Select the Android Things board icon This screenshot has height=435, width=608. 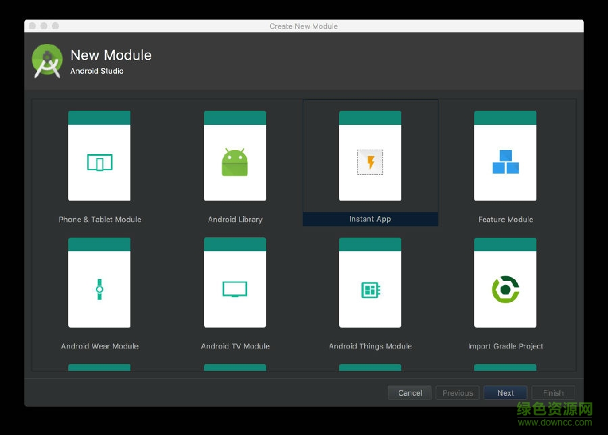[x=370, y=290]
